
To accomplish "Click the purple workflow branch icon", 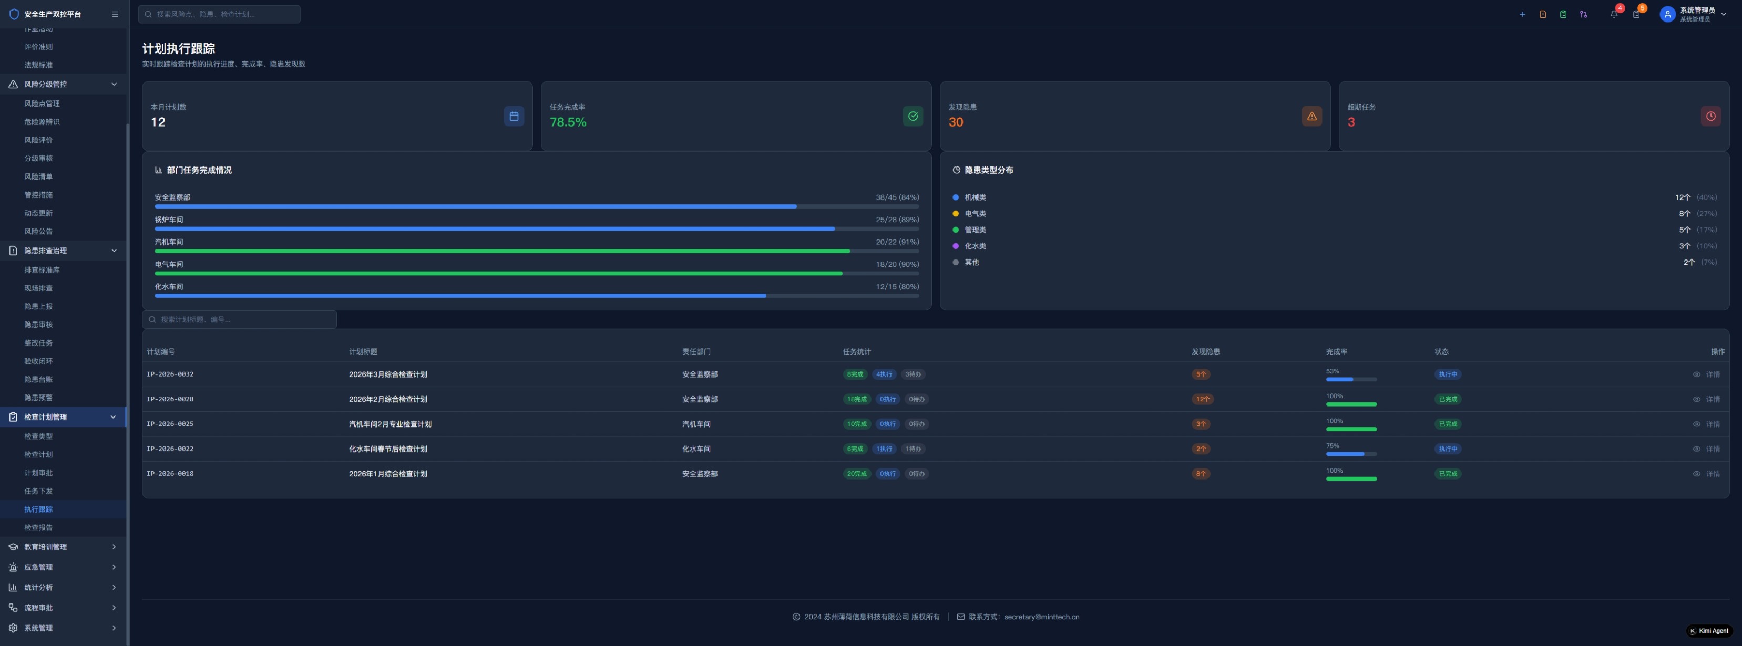I will click(1583, 14).
